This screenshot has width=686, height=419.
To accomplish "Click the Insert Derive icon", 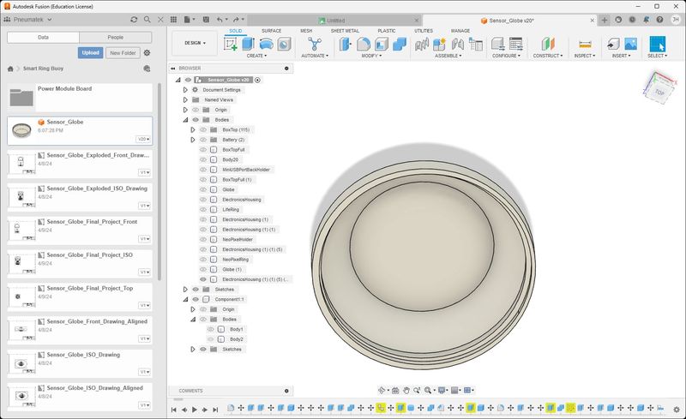I will pyautogui.click(x=613, y=45).
